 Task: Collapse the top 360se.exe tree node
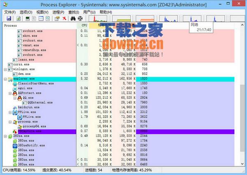click(5, 136)
